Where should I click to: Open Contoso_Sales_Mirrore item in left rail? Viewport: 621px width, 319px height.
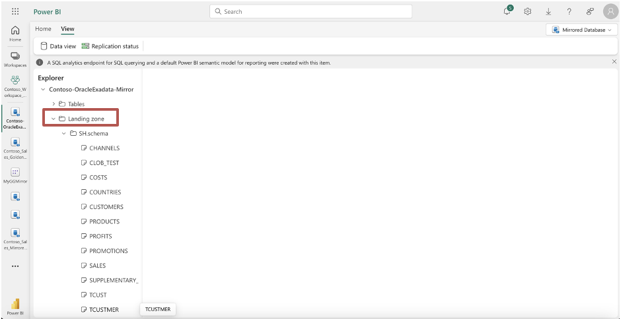[x=15, y=239]
